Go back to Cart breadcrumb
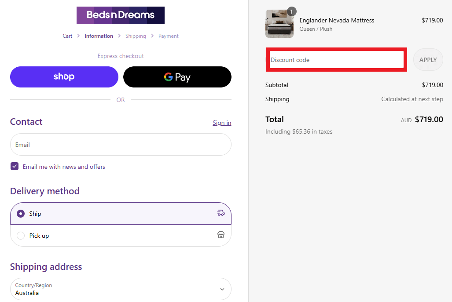The image size is (452, 302). [x=67, y=36]
